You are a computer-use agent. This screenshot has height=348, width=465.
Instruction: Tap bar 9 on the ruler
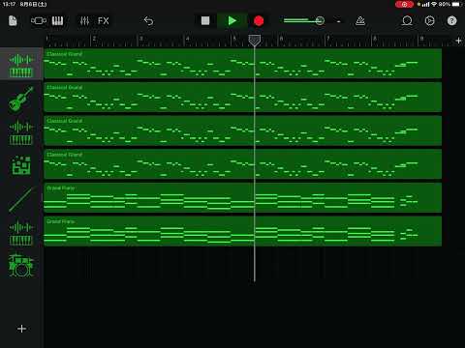pos(421,39)
